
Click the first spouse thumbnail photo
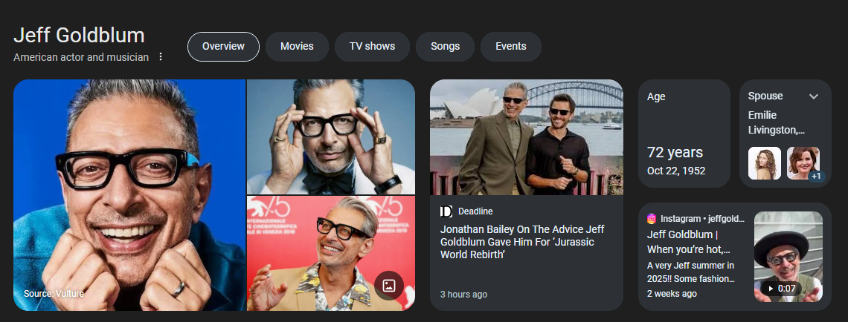pos(764,163)
